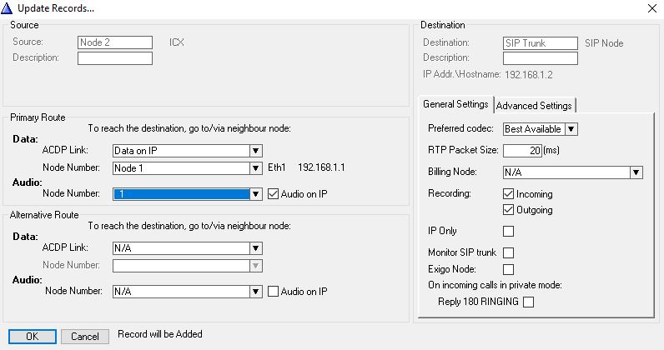Image resolution: width=664 pixels, height=350 pixels.
Task: Expand the Billing Node dropdown
Action: click(636, 172)
